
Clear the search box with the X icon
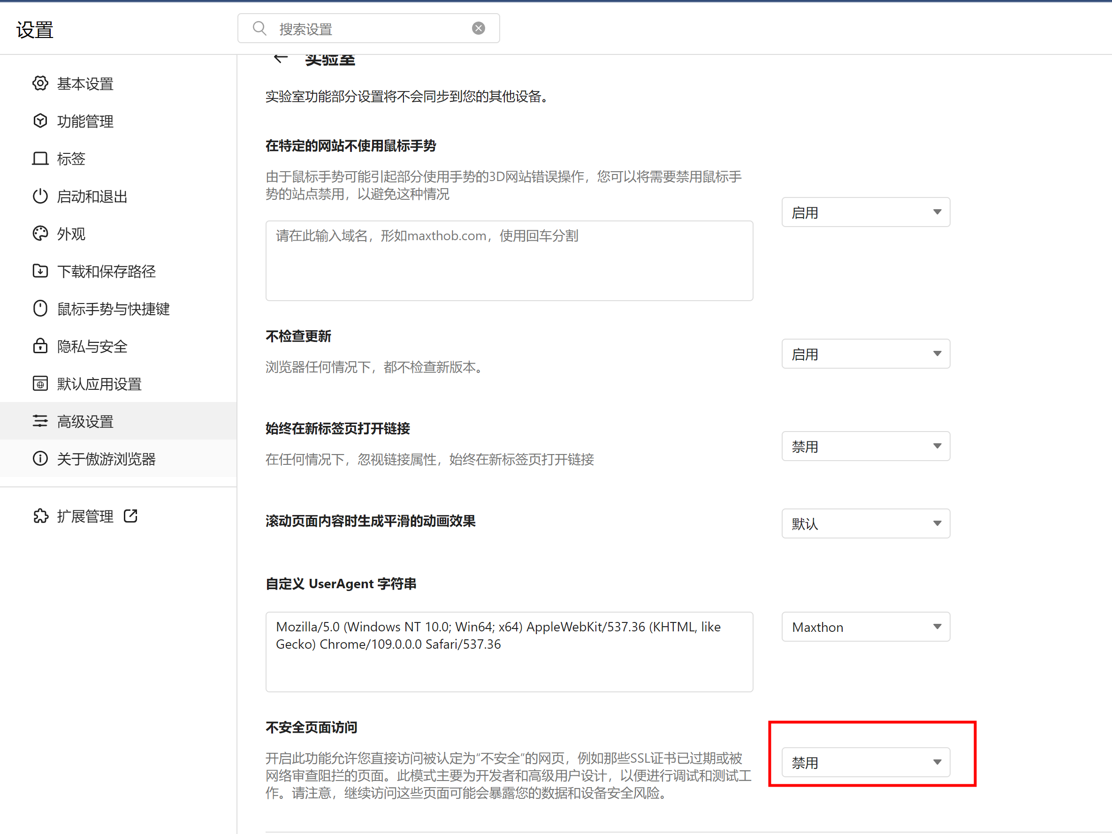(478, 29)
